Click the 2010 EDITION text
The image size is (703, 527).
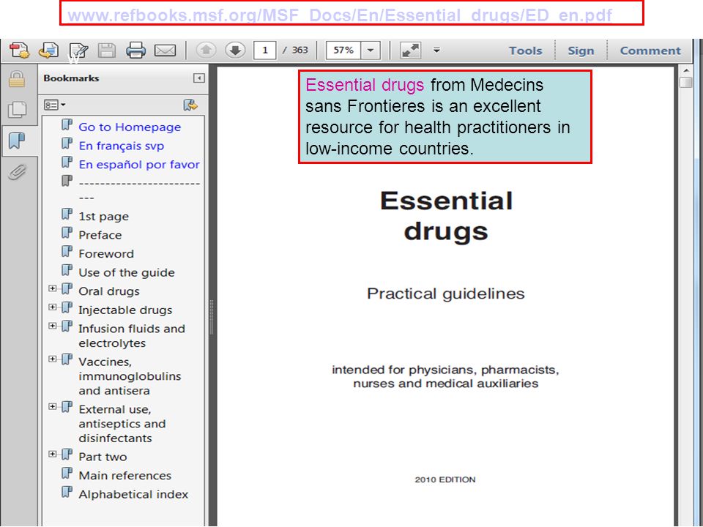point(445,479)
